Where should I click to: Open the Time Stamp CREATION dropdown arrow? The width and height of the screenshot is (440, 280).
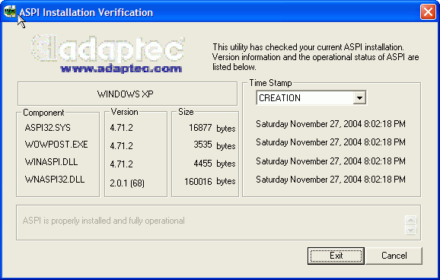pos(359,98)
